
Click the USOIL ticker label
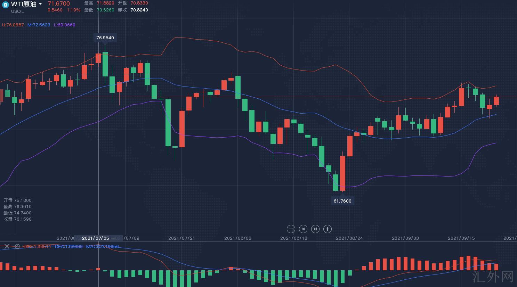pyautogui.click(x=18, y=11)
